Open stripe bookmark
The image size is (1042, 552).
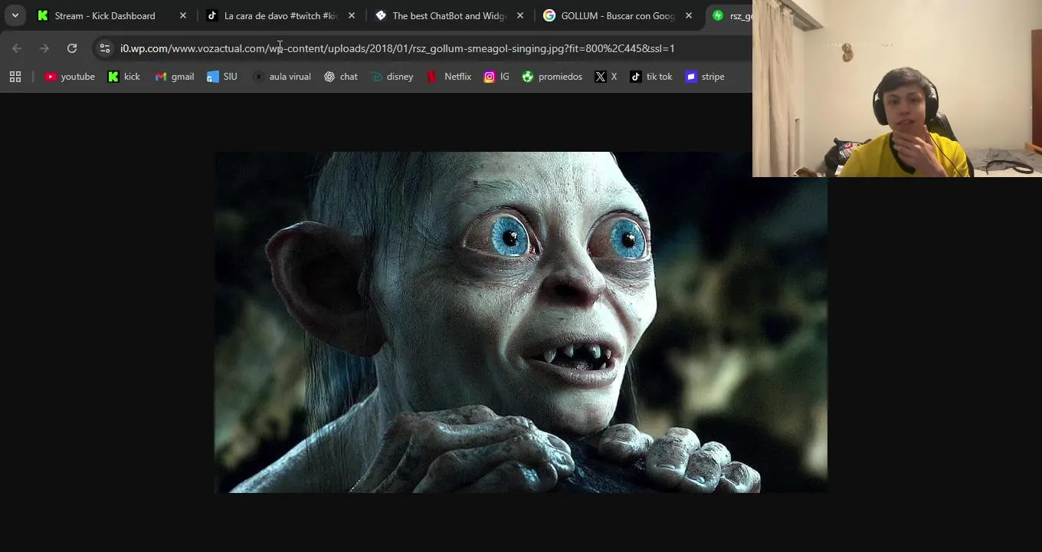705,77
